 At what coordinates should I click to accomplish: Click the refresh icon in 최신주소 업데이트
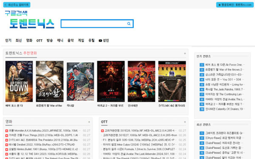click(6, 5)
